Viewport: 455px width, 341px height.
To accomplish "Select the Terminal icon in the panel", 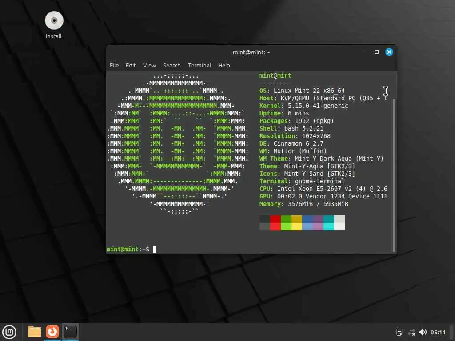I will 70,332.
